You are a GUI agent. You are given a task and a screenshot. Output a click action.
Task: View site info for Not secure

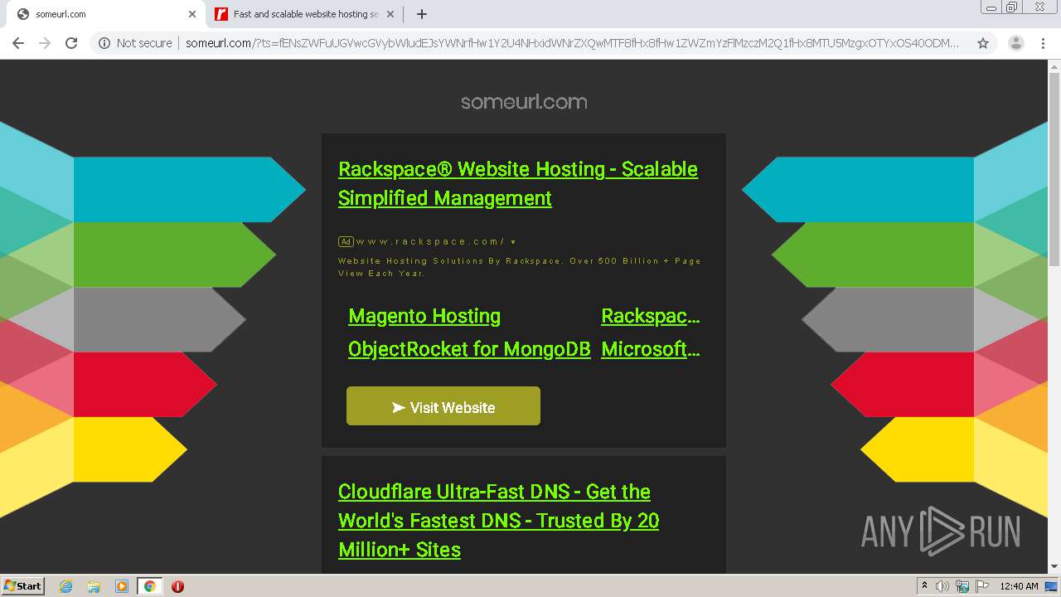[x=135, y=43]
